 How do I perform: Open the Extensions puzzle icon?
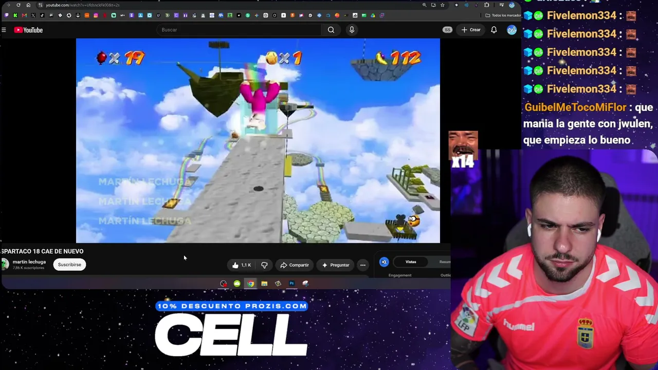click(x=487, y=5)
